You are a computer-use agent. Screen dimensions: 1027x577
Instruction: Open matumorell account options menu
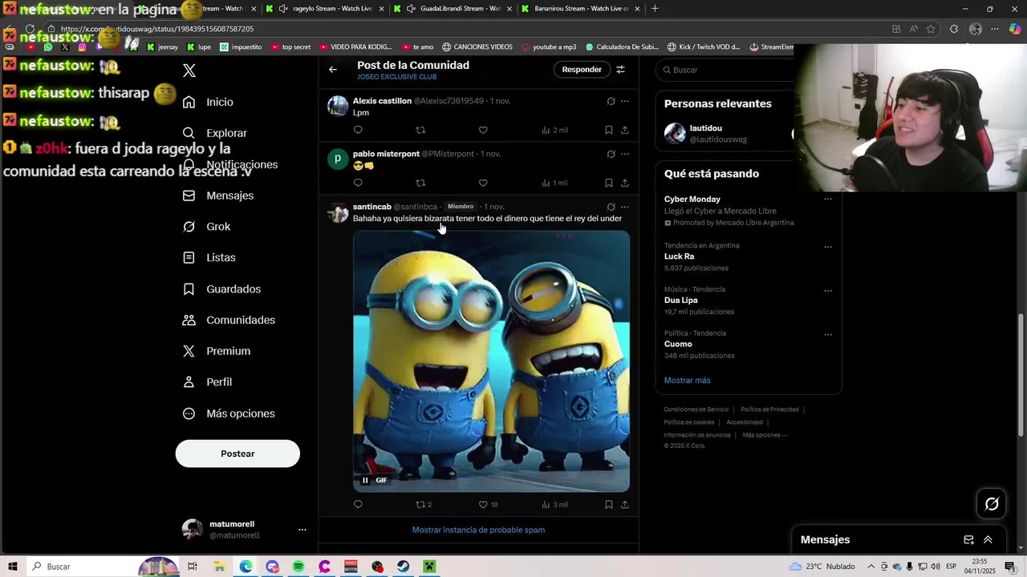point(302,530)
